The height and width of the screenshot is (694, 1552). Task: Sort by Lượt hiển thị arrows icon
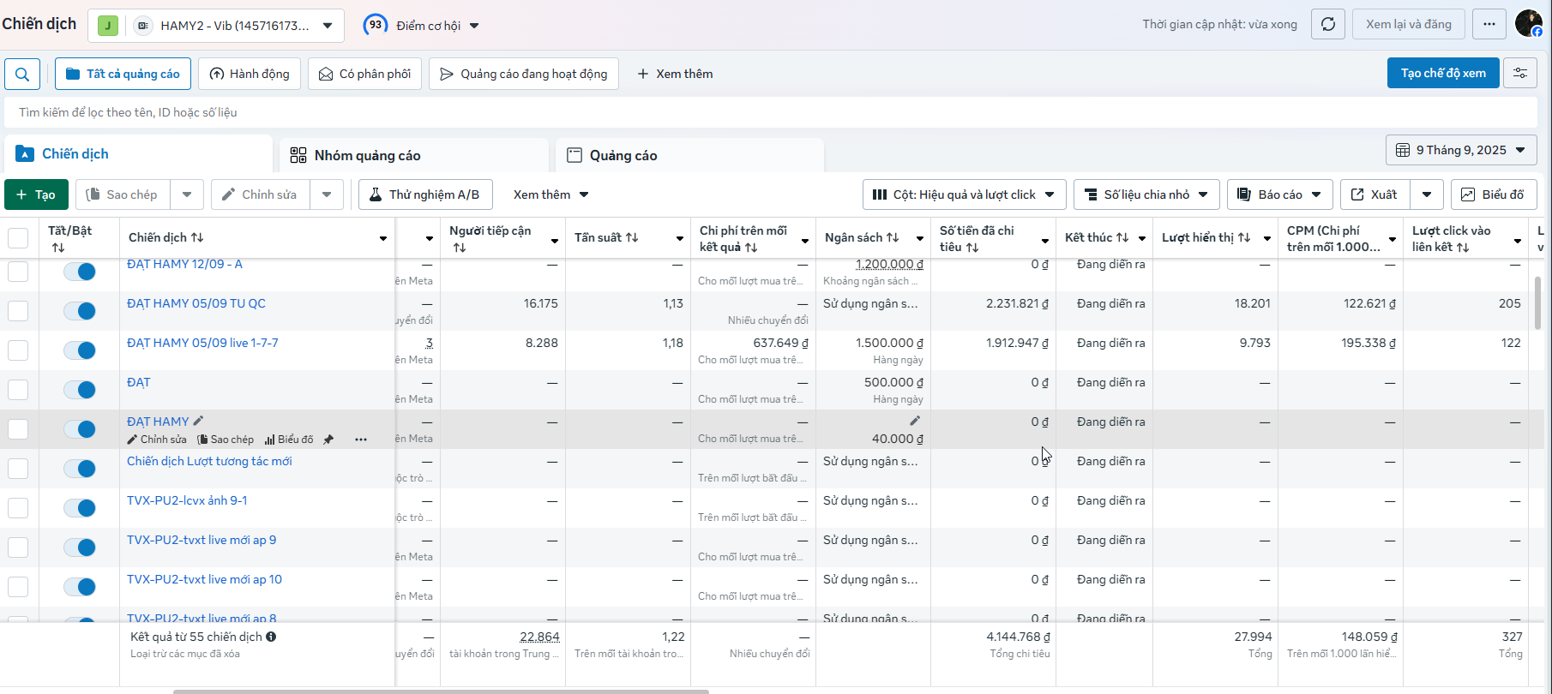tap(1244, 237)
